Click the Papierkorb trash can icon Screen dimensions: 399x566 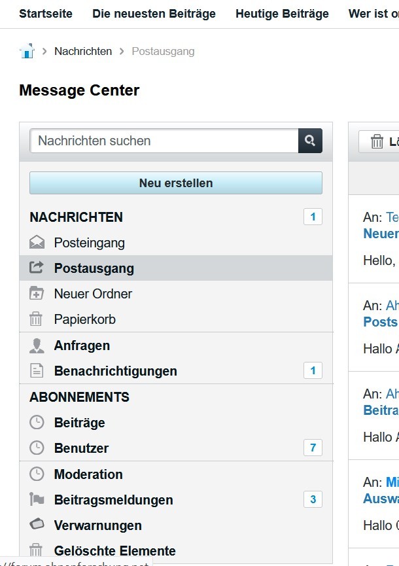point(37,319)
